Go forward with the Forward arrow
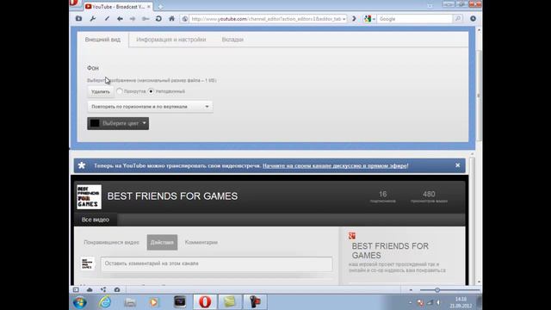The height and width of the screenshot is (310, 551). pyautogui.click(x=133, y=19)
